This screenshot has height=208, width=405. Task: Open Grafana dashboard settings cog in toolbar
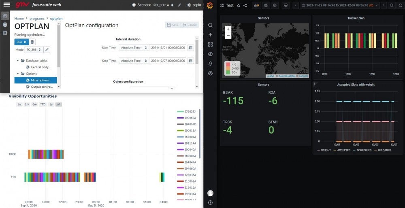click(x=275, y=5)
